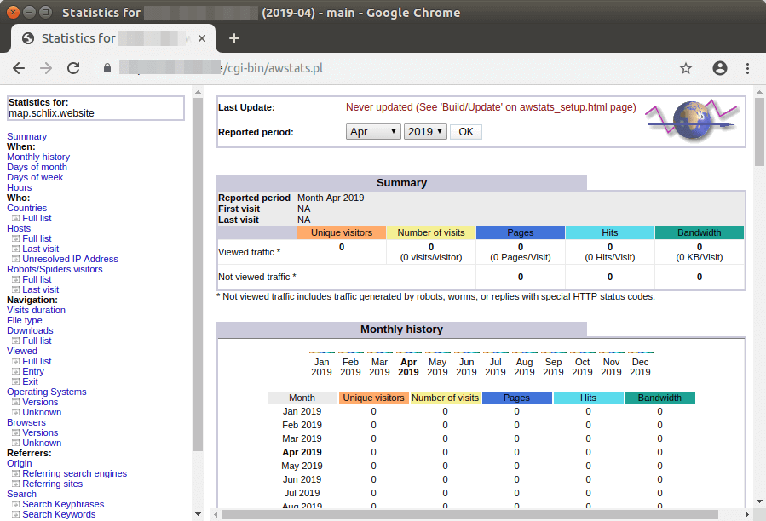Go to Days of week link
Image resolution: width=766 pixels, height=521 pixels.
point(35,177)
